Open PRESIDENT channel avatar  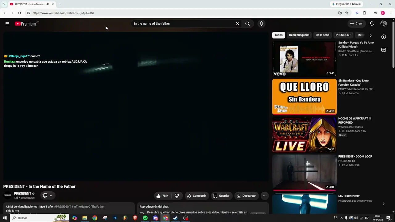point(7,195)
